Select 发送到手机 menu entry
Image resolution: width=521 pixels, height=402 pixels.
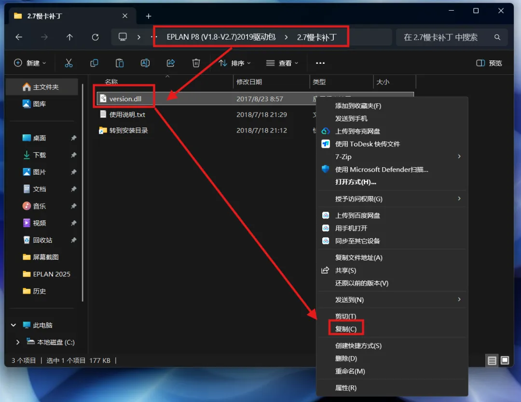pos(351,118)
